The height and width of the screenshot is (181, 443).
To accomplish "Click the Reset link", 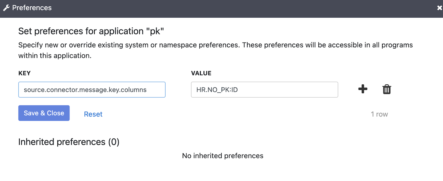I will [x=93, y=114].
